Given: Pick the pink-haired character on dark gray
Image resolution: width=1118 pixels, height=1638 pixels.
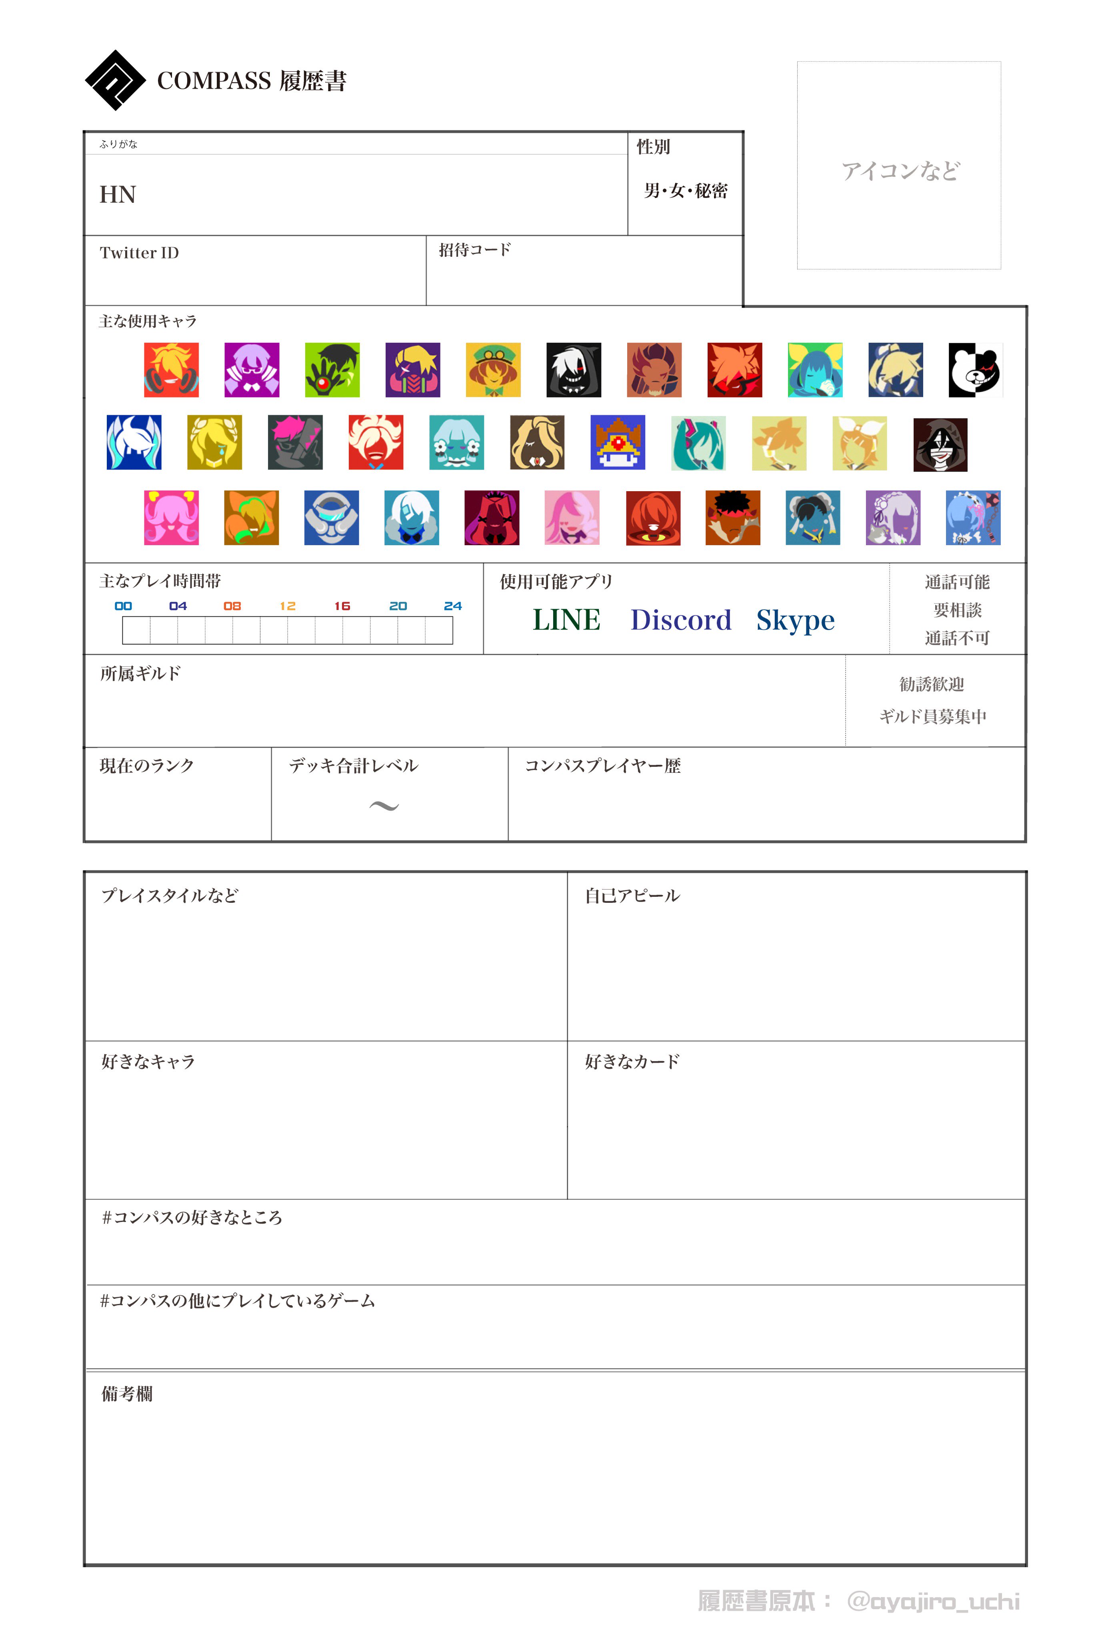Looking at the screenshot, I should 295,442.
